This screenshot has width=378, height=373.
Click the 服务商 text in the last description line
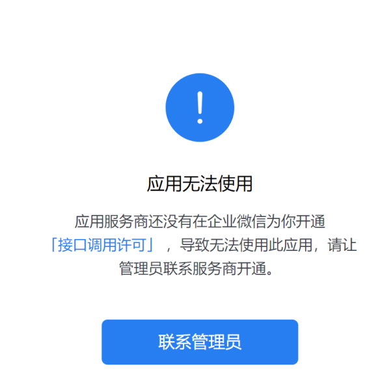click(x=215, y=268)
